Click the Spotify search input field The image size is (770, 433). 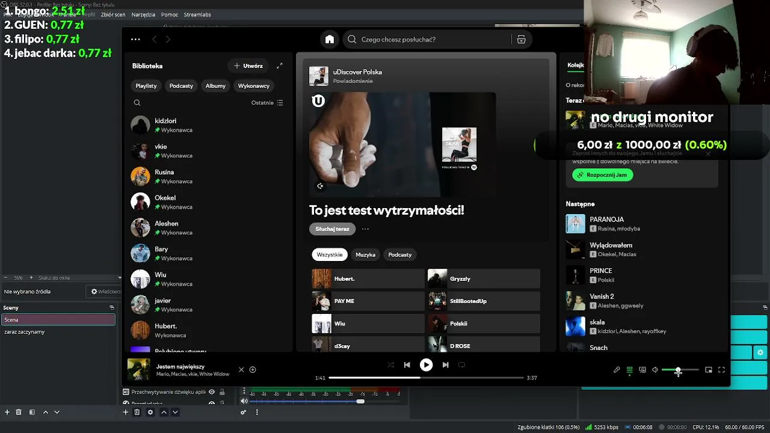pos(427,40)
